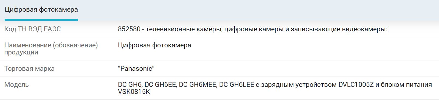Click the DC-GH6LEE model name
This screenshot has width=439, height=104.
click(x=236, y=85)
